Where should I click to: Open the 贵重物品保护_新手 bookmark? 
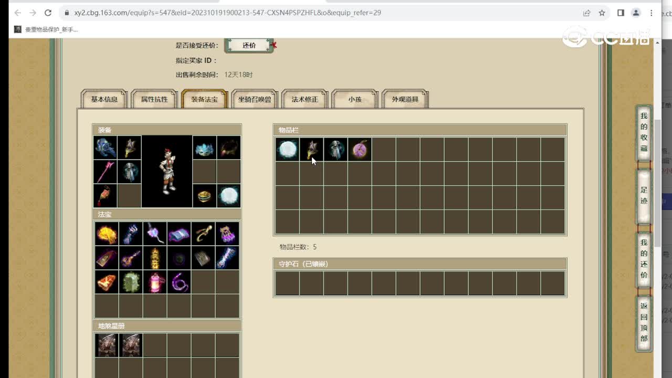[46, 29]
